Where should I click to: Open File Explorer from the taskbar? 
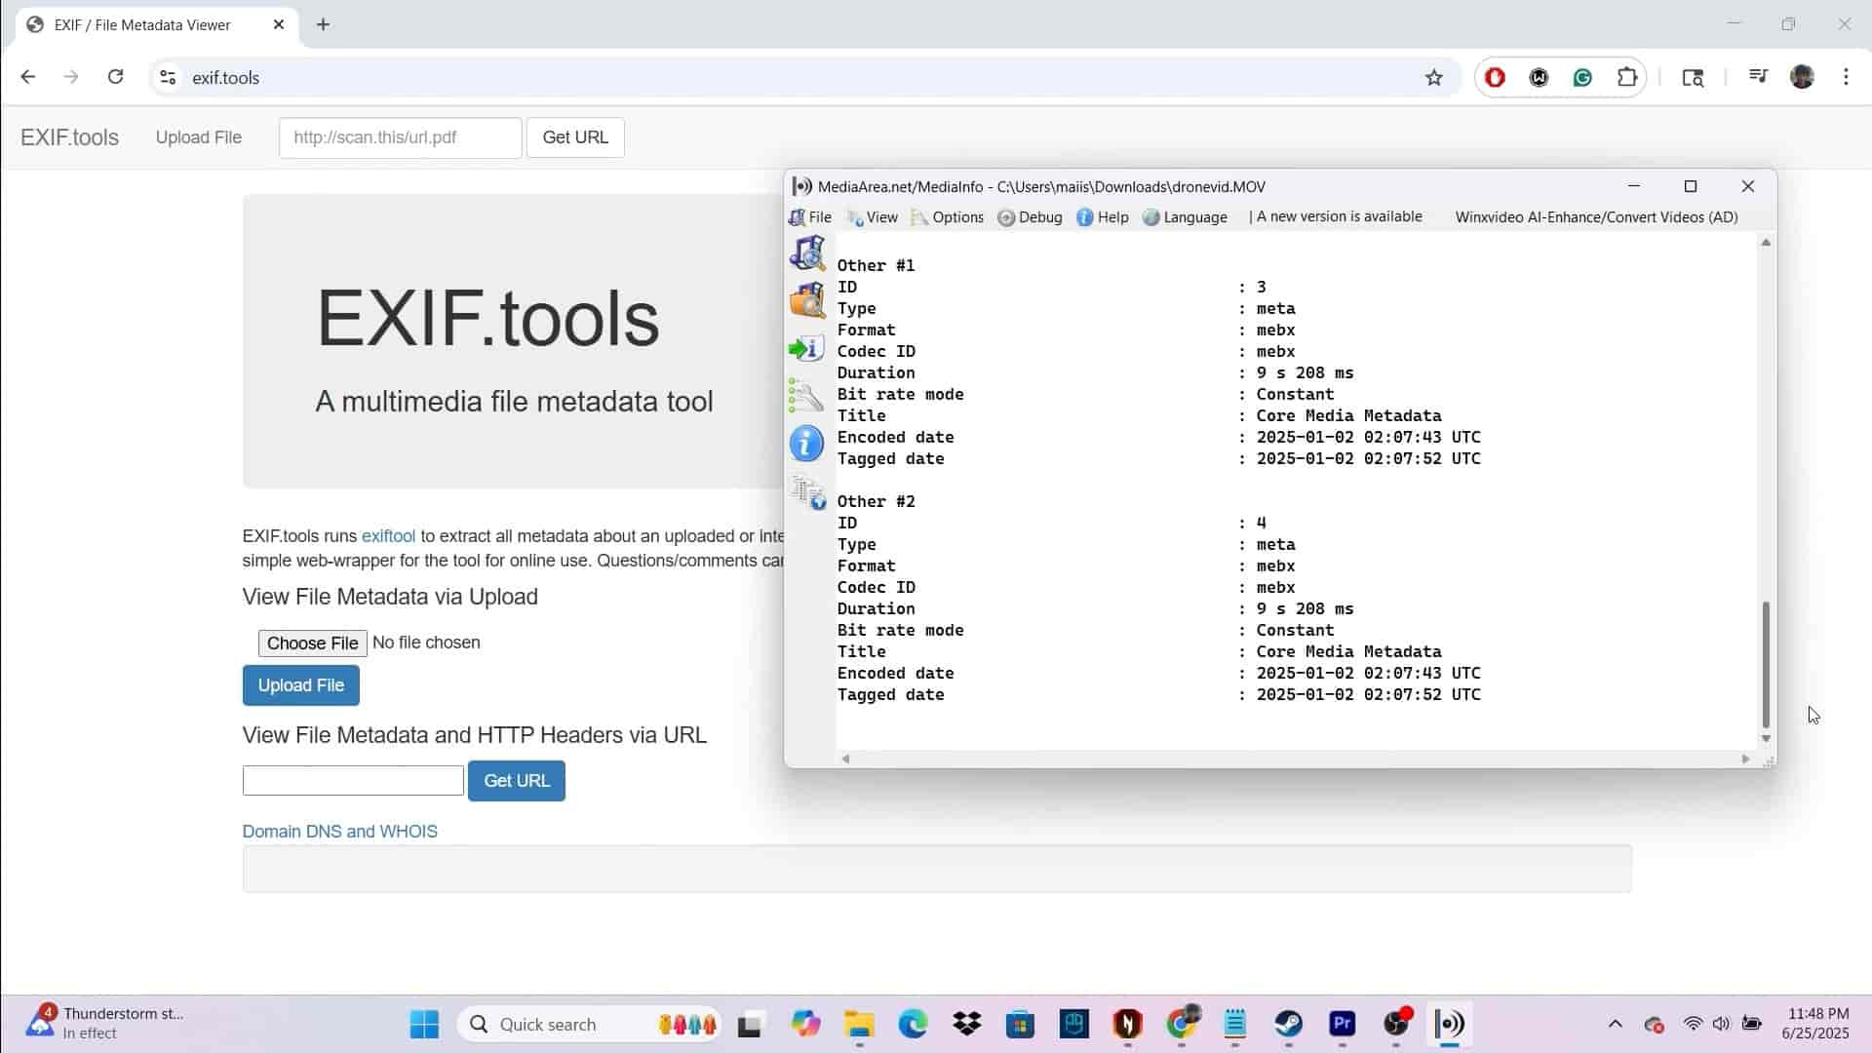pyautogui.click(x=859, y=1025)
